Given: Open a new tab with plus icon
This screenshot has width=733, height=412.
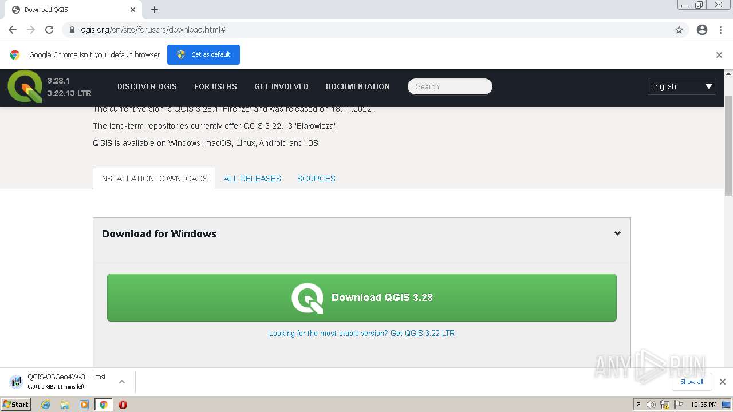Looking at the screenshot, I should (x=155, y=10).
